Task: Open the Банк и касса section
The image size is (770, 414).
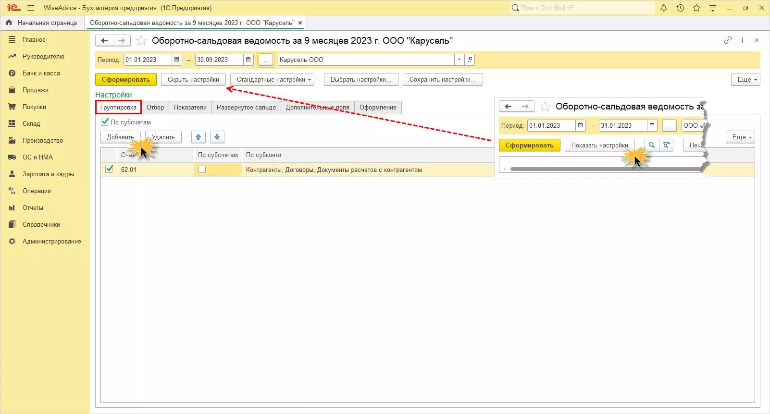Action: coord(41,73)
